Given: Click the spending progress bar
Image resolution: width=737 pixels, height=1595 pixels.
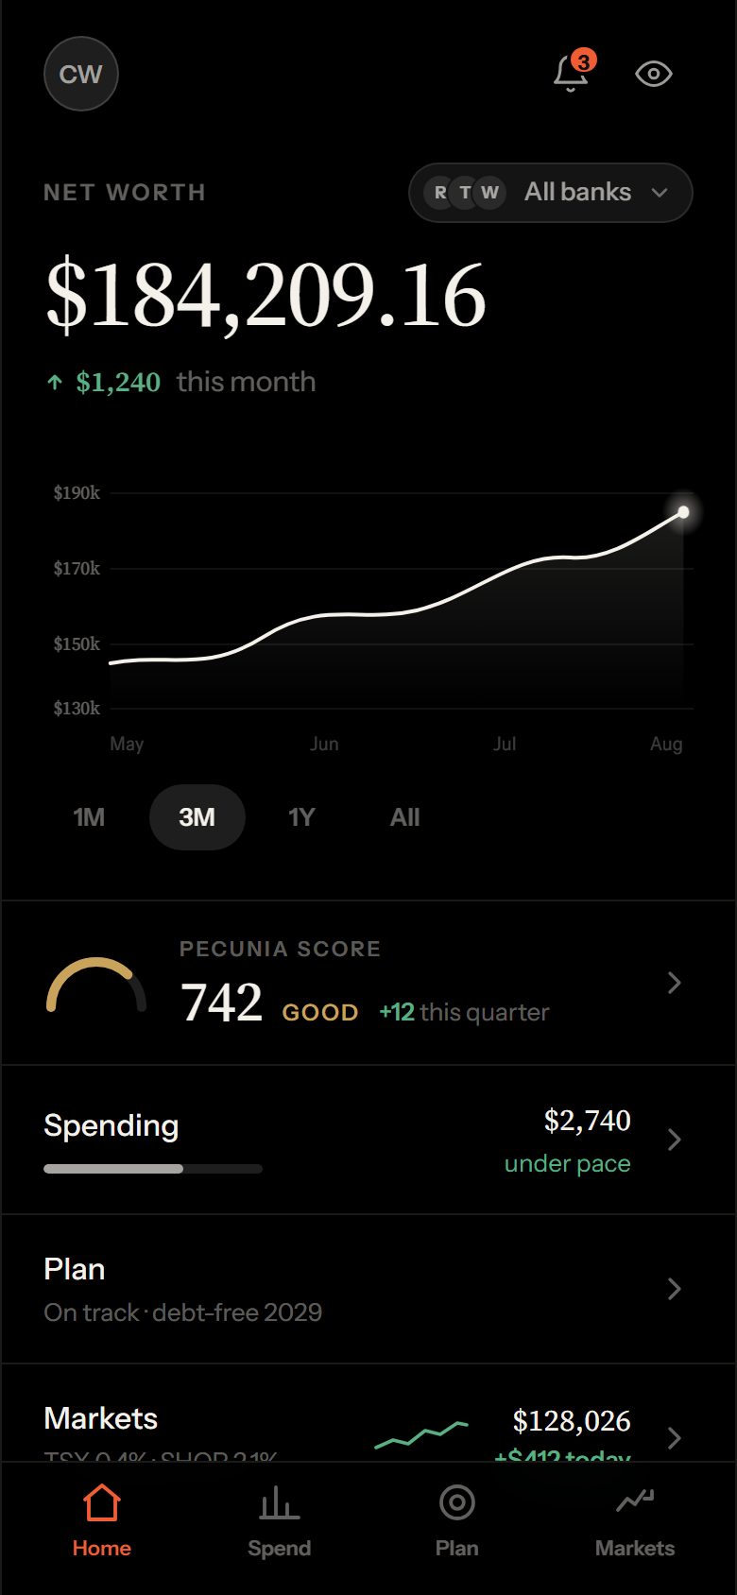Looking at the screenshot, I should [153, 1169].
